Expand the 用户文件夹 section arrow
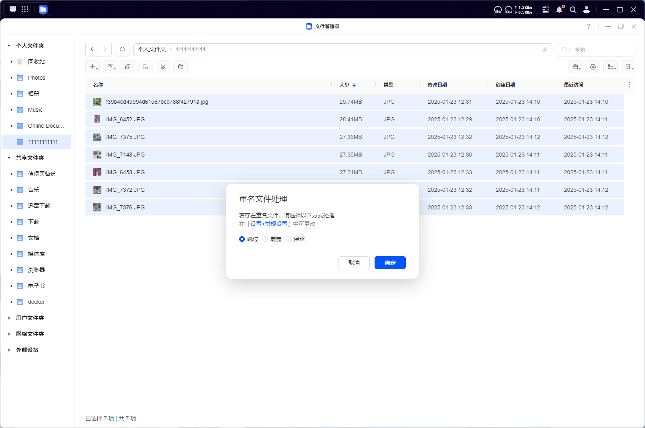The width and height of the screenshot is (645, 428). pyautogui.click(x=9, y=318)
